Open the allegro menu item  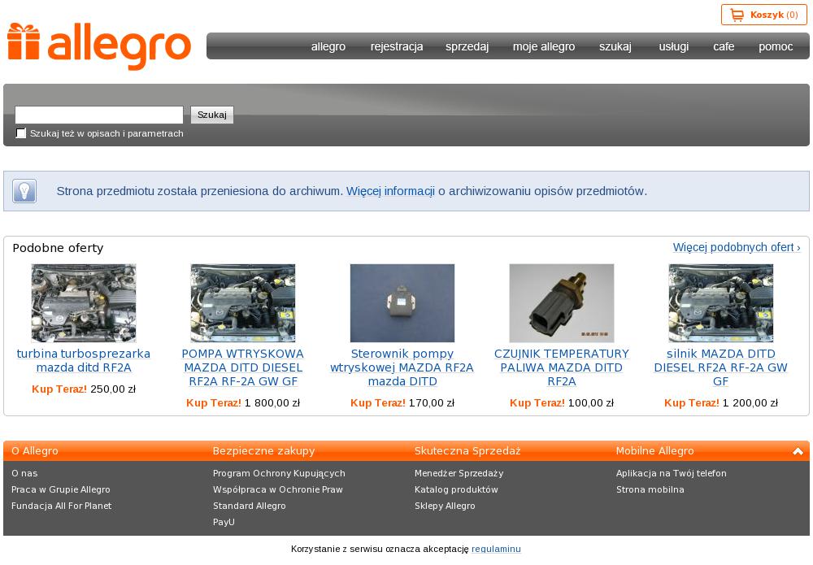[x=328, y=46]
